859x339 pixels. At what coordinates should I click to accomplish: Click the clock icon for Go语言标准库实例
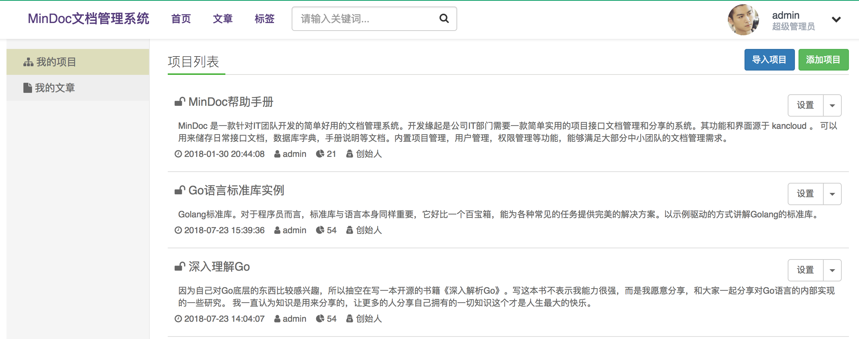coord(179,230)
